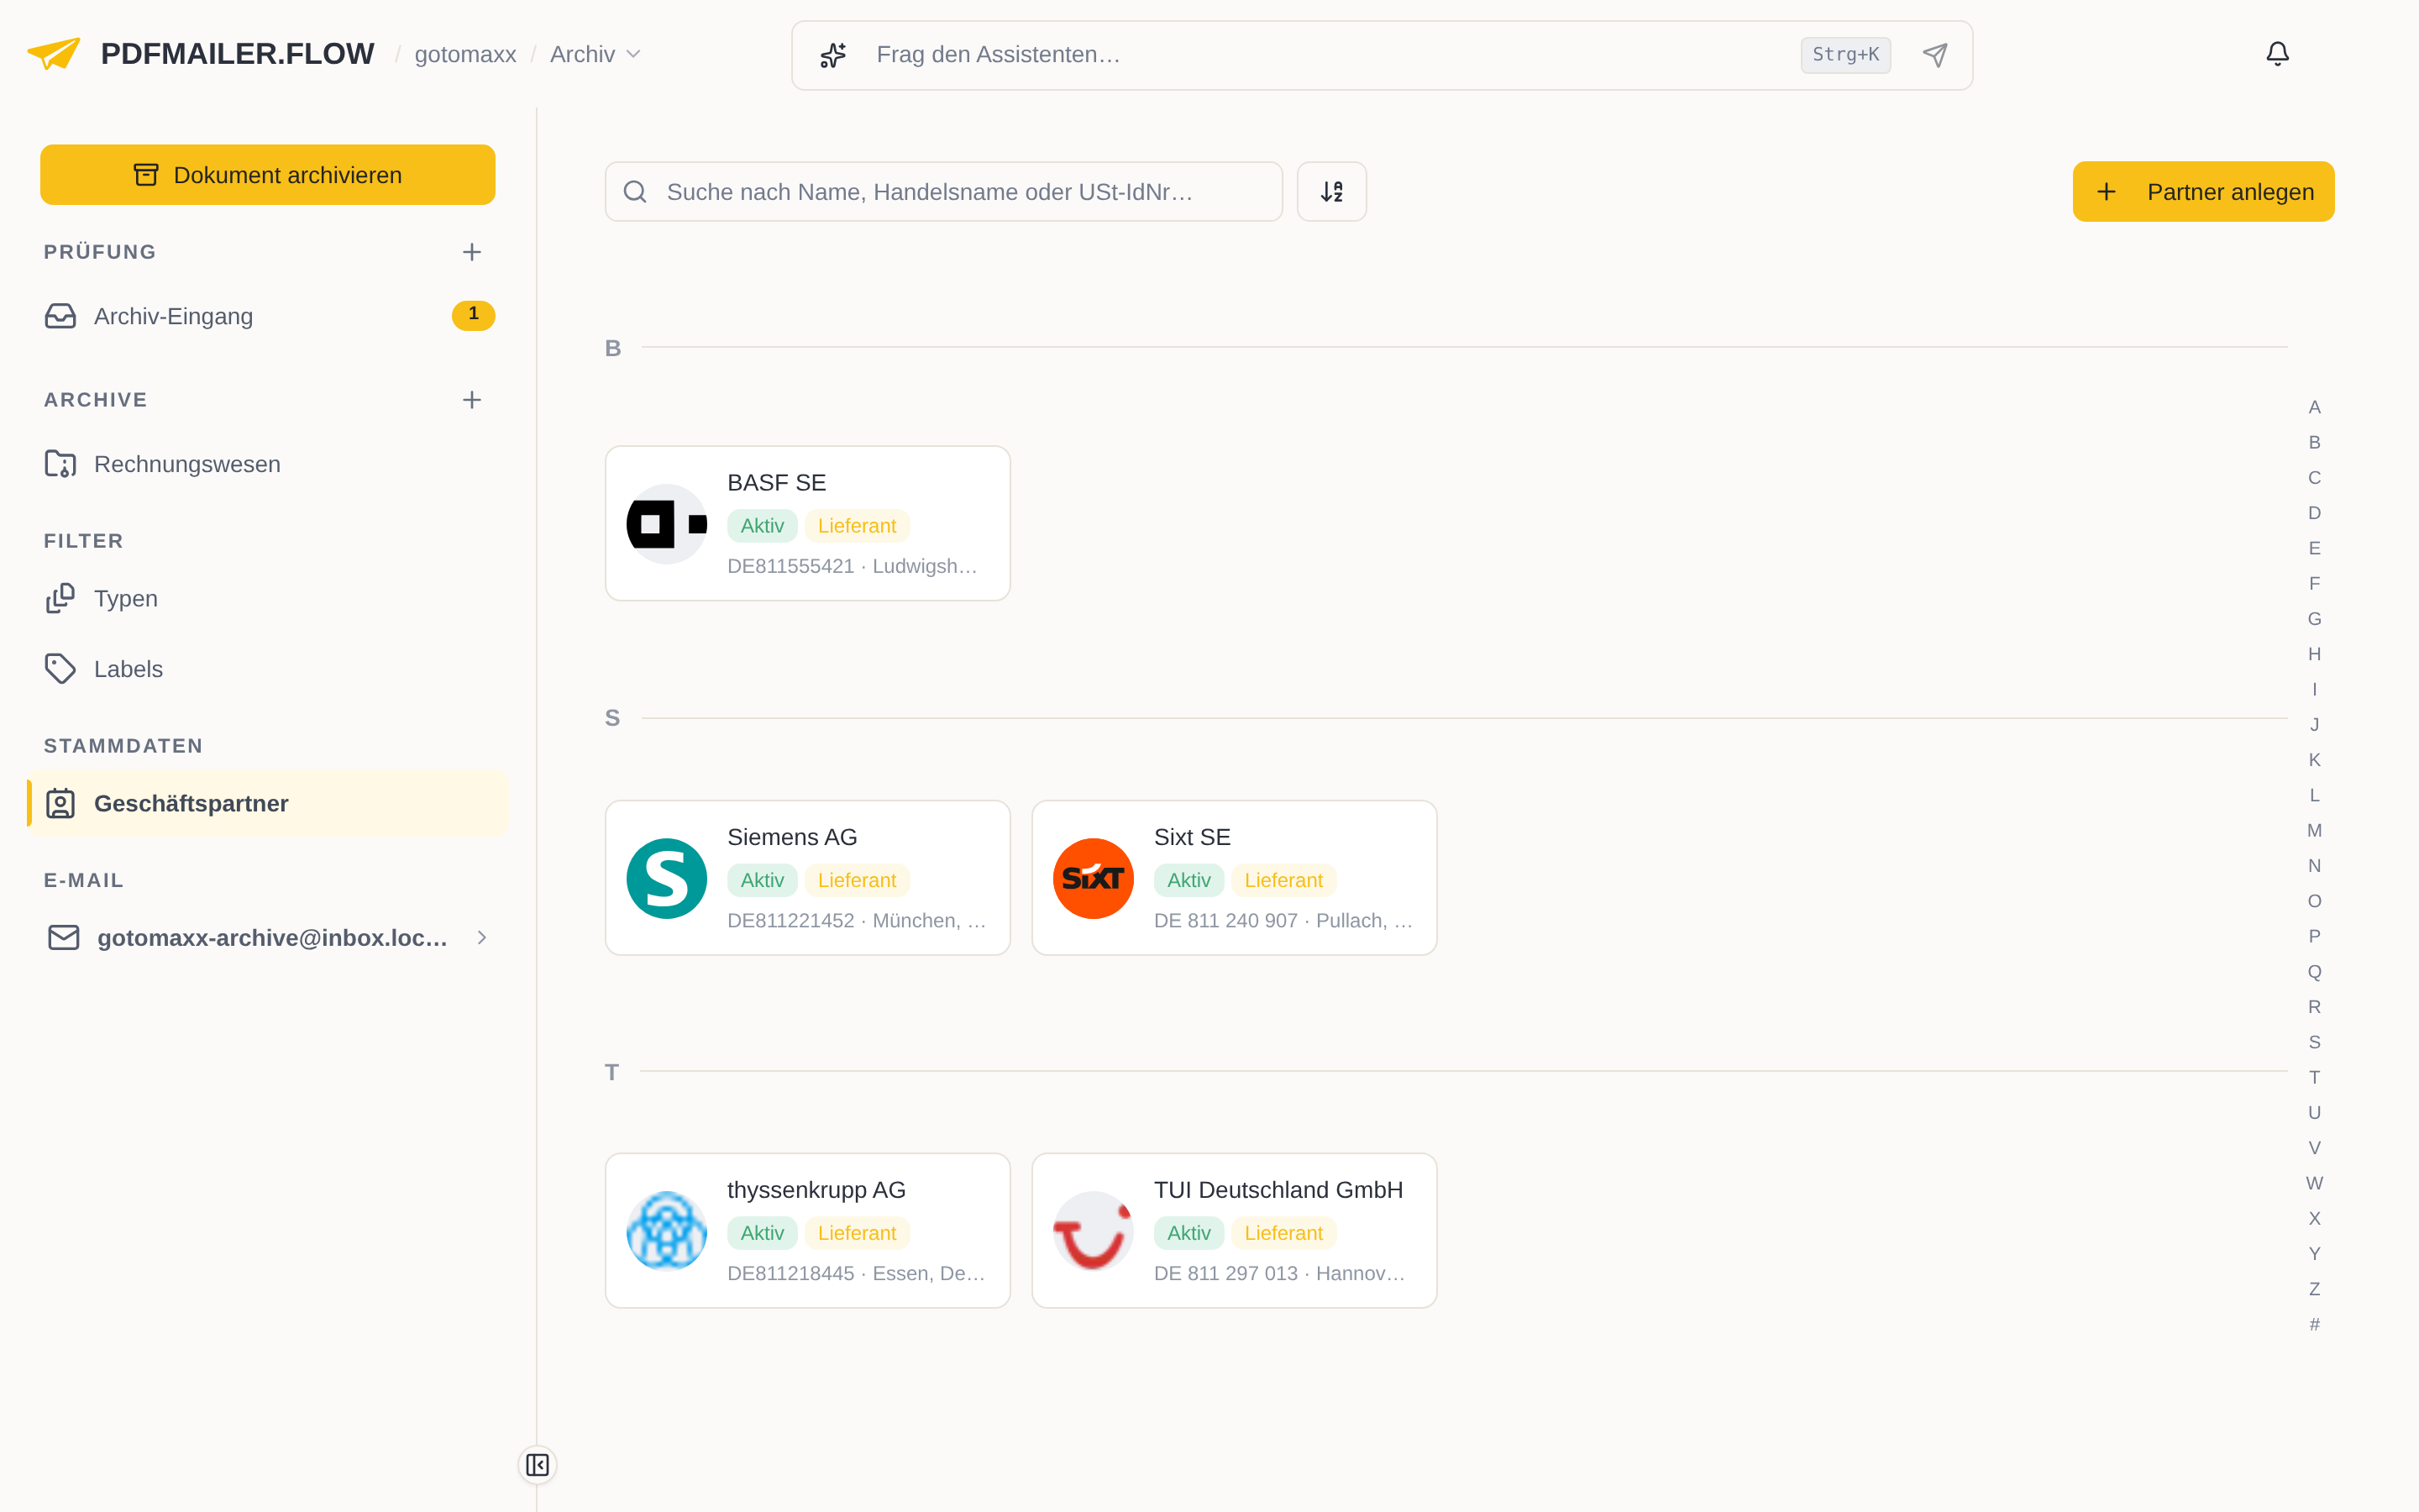This screenshot has width=2419, height=1512.
Task: Open the notifications bell
Action: tap(2277, 54)
